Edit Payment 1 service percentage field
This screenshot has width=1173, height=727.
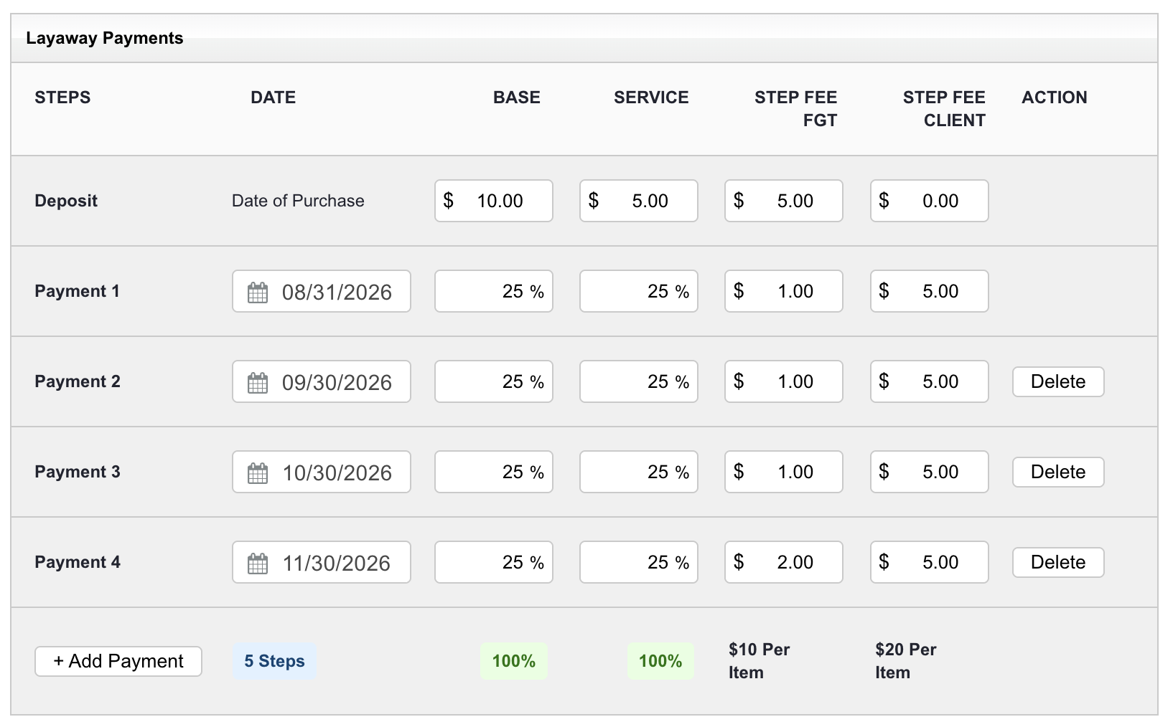pyautogui.click(x=639, y=291)
